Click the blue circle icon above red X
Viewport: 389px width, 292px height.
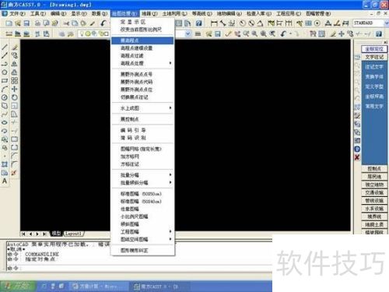(357, 149)
